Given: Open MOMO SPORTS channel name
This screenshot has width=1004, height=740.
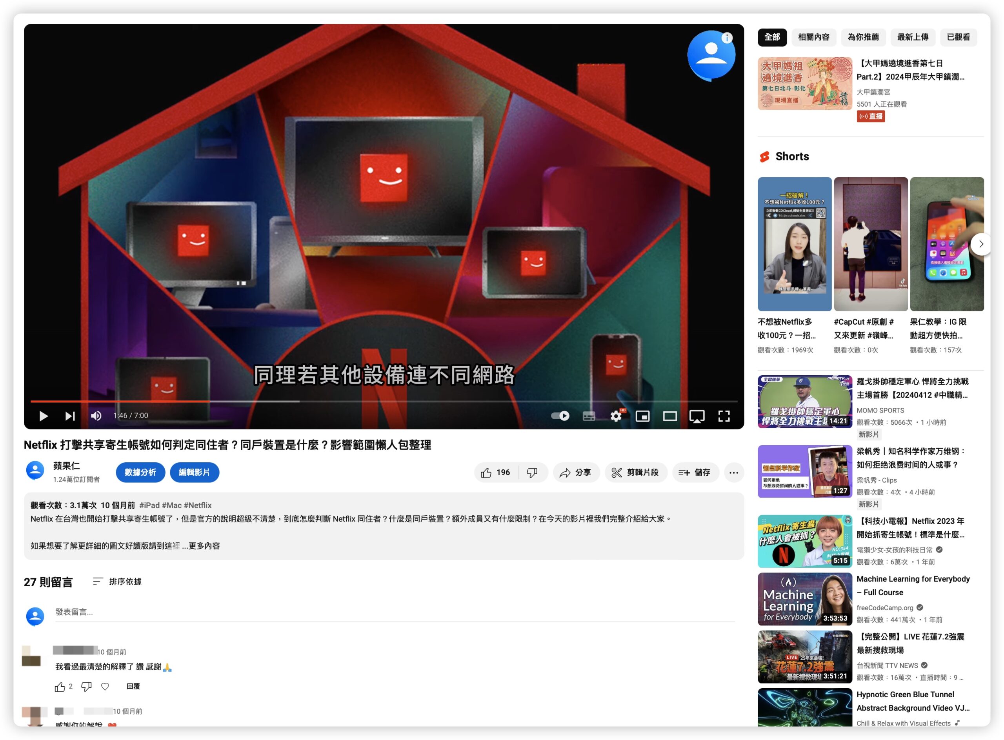Looking at the screenshot, I should coord(880,410).
